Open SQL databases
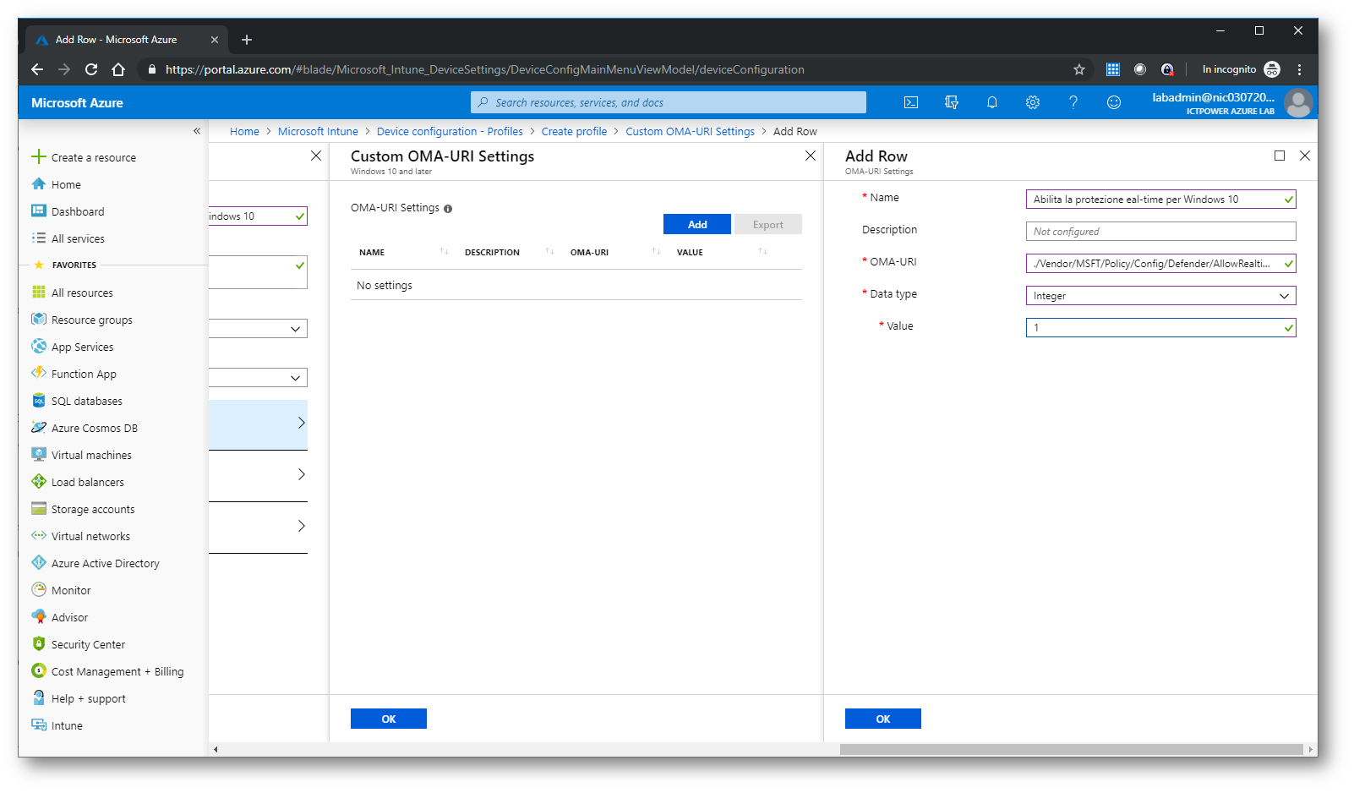 click(x=77, y=401)
